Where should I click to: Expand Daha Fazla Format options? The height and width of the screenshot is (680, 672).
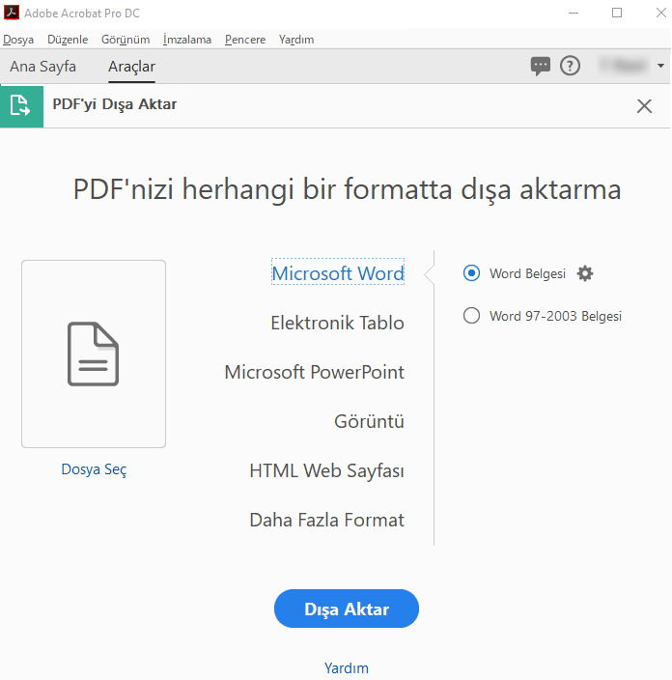[326, 520]
